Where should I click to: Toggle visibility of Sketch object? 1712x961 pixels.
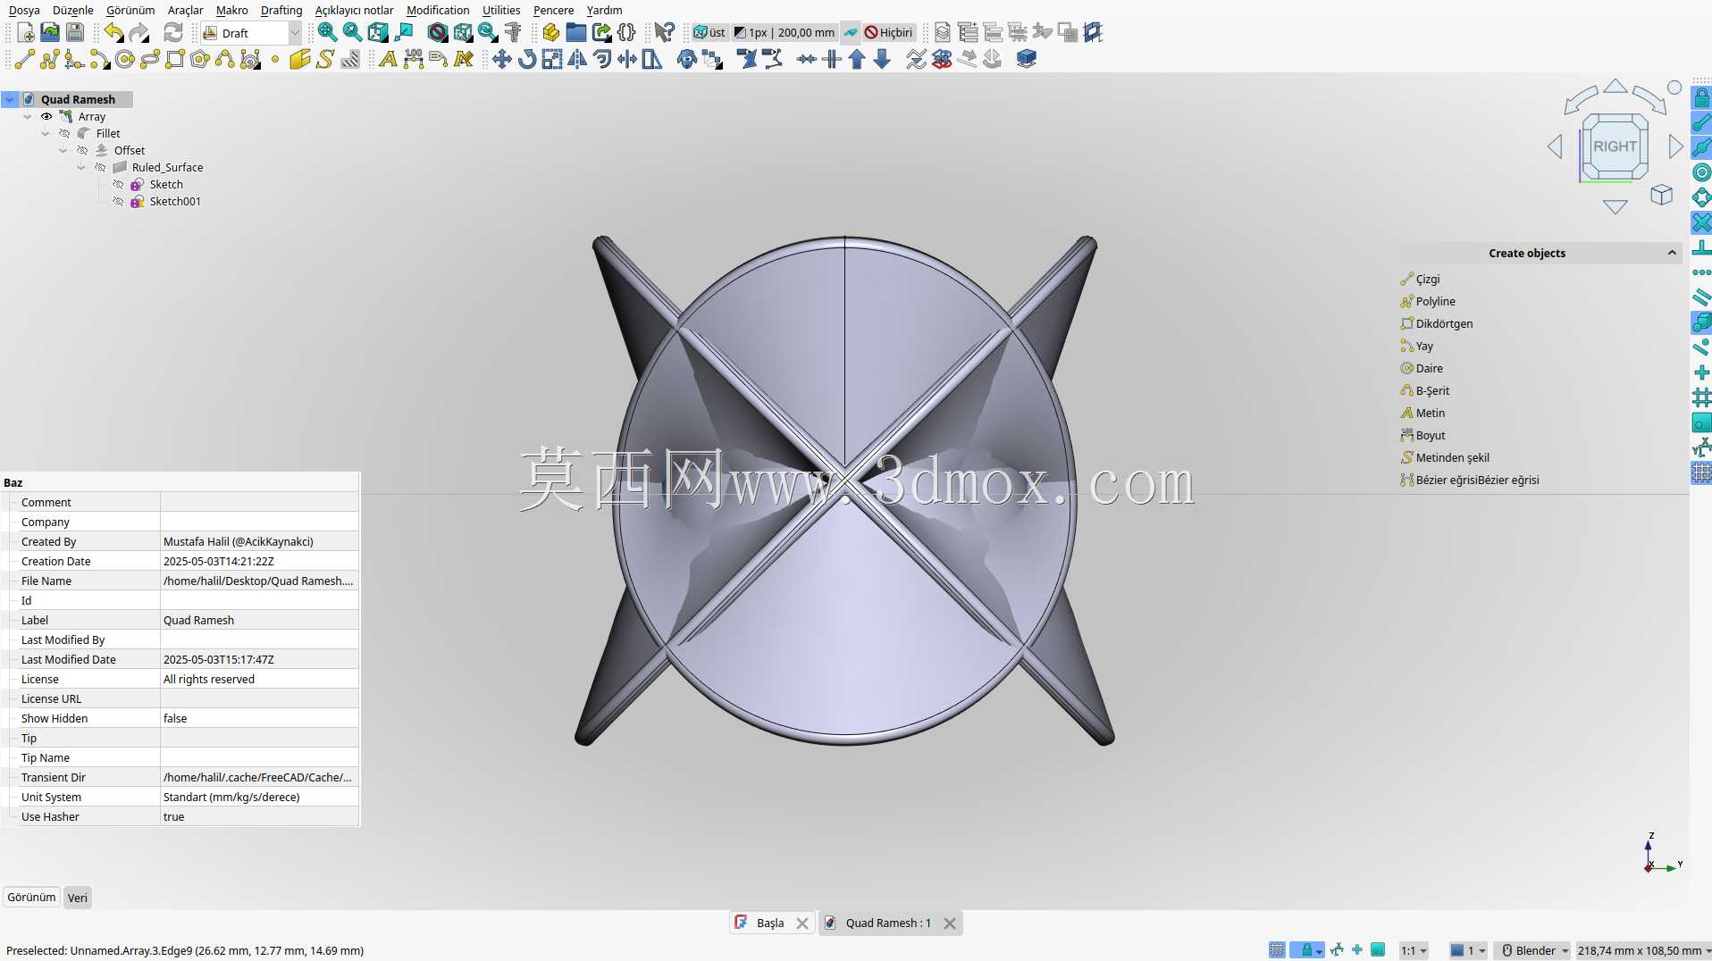tap(118, 185)
